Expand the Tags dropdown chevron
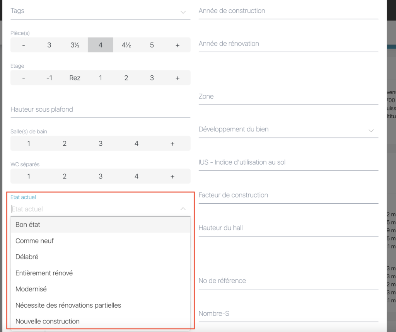Screen dimensions: 396x332 point(183,12)
